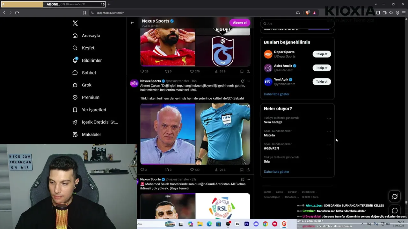
Task: Open Yer İşaretleri bookmarks
Action: (89, 110)
